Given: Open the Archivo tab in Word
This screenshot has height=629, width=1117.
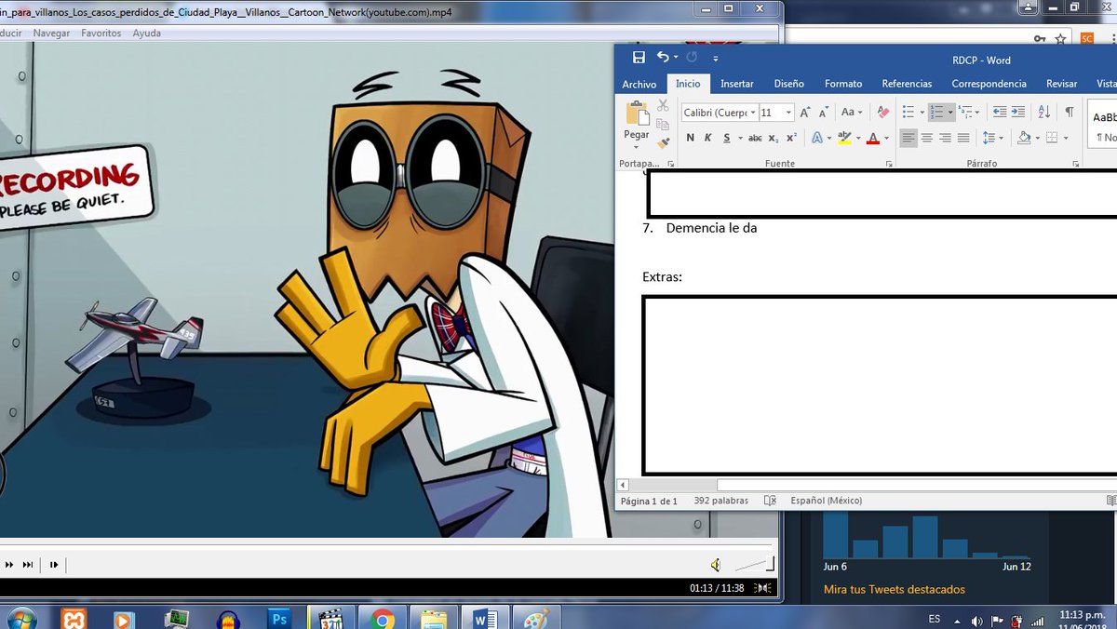Looking at the screenshot, I should 639,84.
